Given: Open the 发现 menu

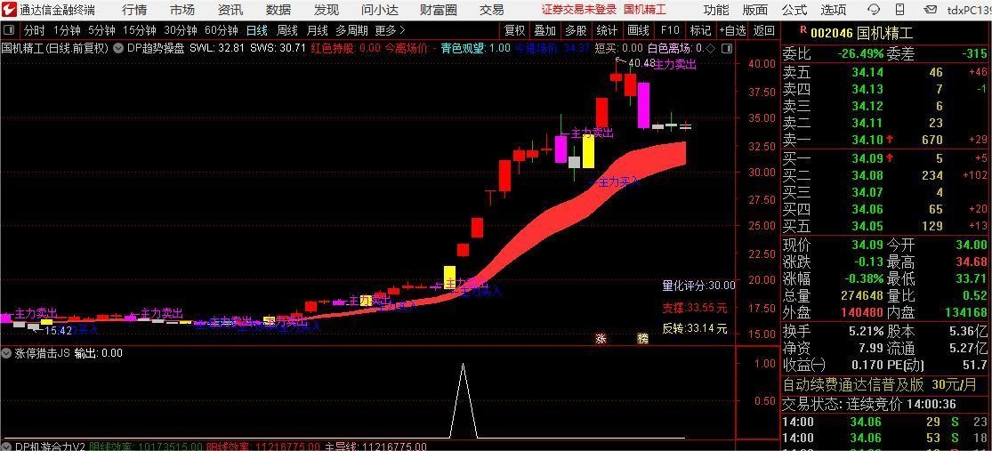Looking at the screenshot, I should (x=327, y=10).
